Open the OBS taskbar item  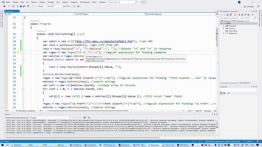tap(183, 145)
